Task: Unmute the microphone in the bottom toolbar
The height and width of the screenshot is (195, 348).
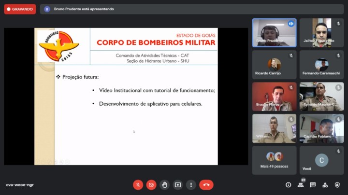Action: (138, 185)
